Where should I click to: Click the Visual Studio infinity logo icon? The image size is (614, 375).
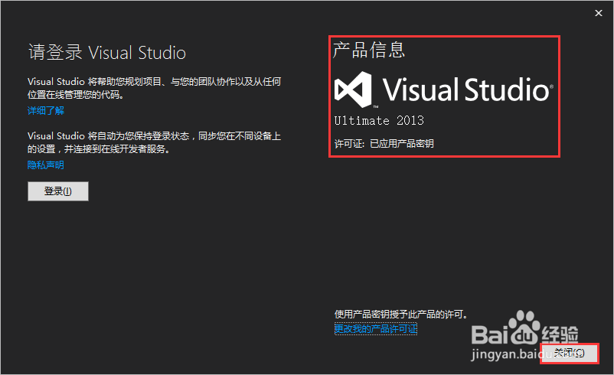click(354, 89)
